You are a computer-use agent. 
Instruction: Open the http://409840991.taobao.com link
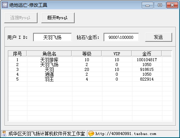click(126, 134)
